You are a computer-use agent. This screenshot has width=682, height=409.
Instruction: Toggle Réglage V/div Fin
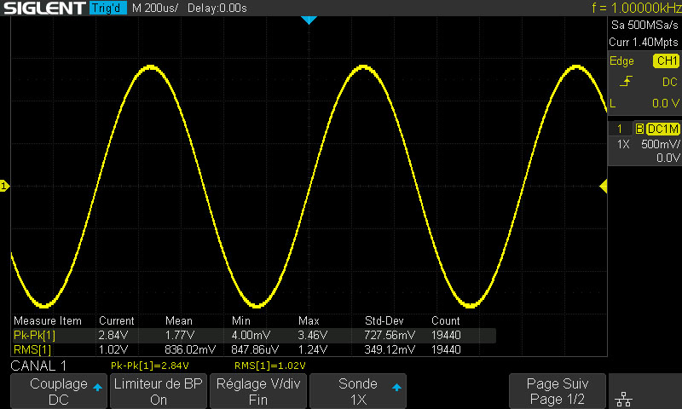click(258, 391)
